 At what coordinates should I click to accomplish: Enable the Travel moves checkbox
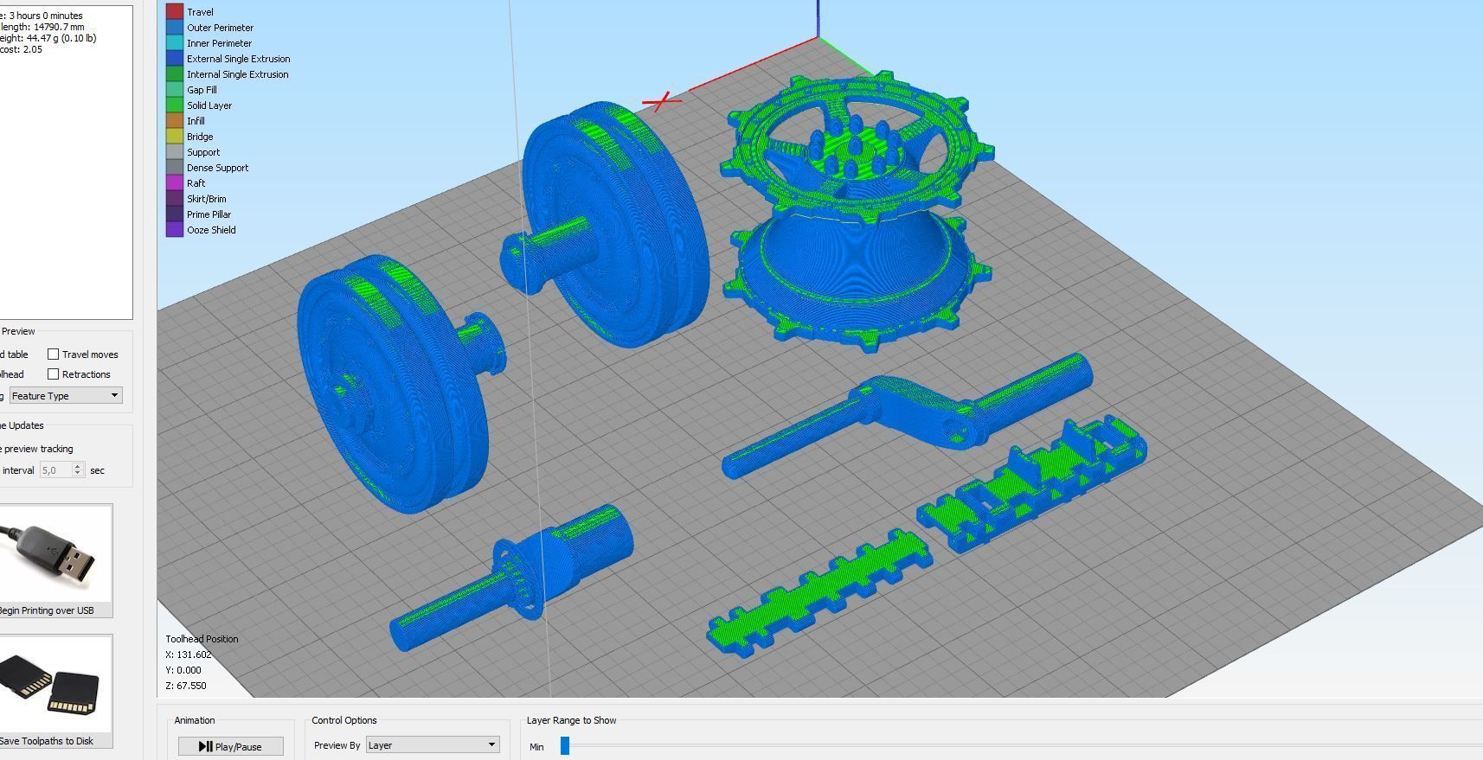coord(53,354)
